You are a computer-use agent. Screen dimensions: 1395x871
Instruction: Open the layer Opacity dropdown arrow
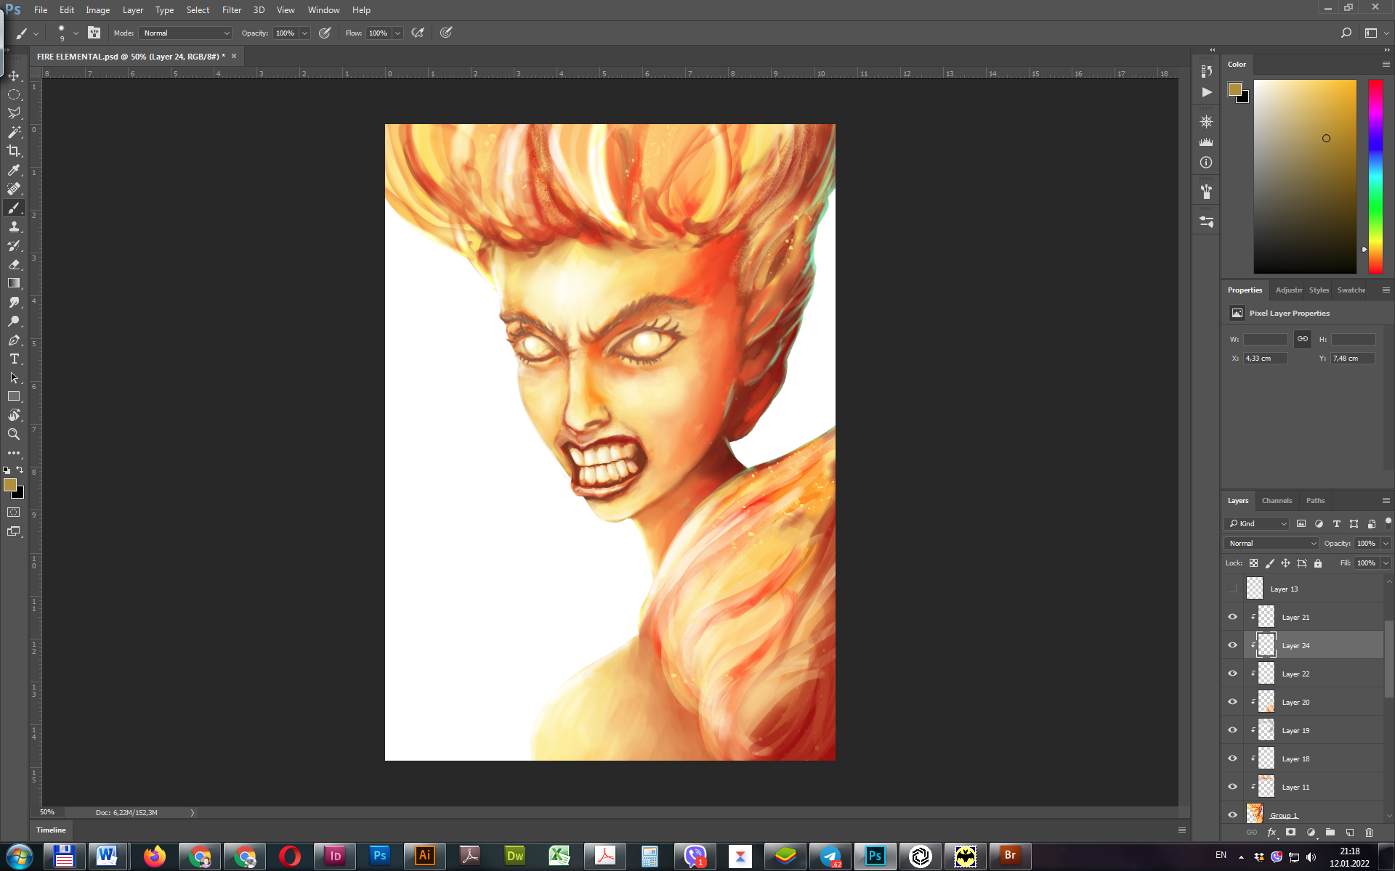[1386, 544]
